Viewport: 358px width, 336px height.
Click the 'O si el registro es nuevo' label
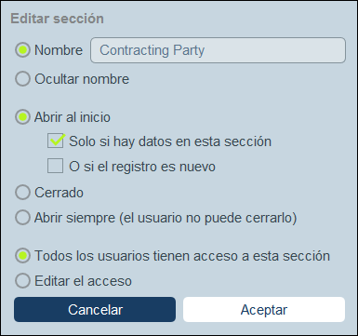click(x=142, y=167)
